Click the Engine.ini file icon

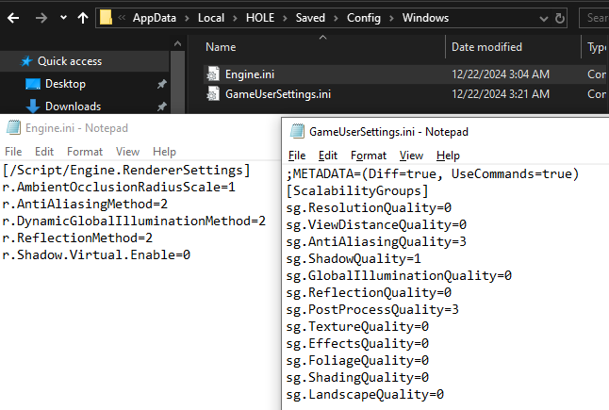(213, 74)
